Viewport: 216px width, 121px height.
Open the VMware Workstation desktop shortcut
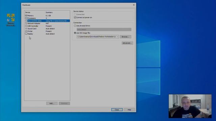point(11,20)
